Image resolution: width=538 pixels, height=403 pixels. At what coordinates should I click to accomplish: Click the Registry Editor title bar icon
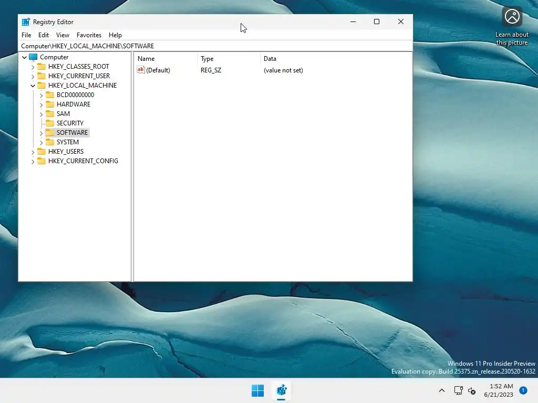26,22
